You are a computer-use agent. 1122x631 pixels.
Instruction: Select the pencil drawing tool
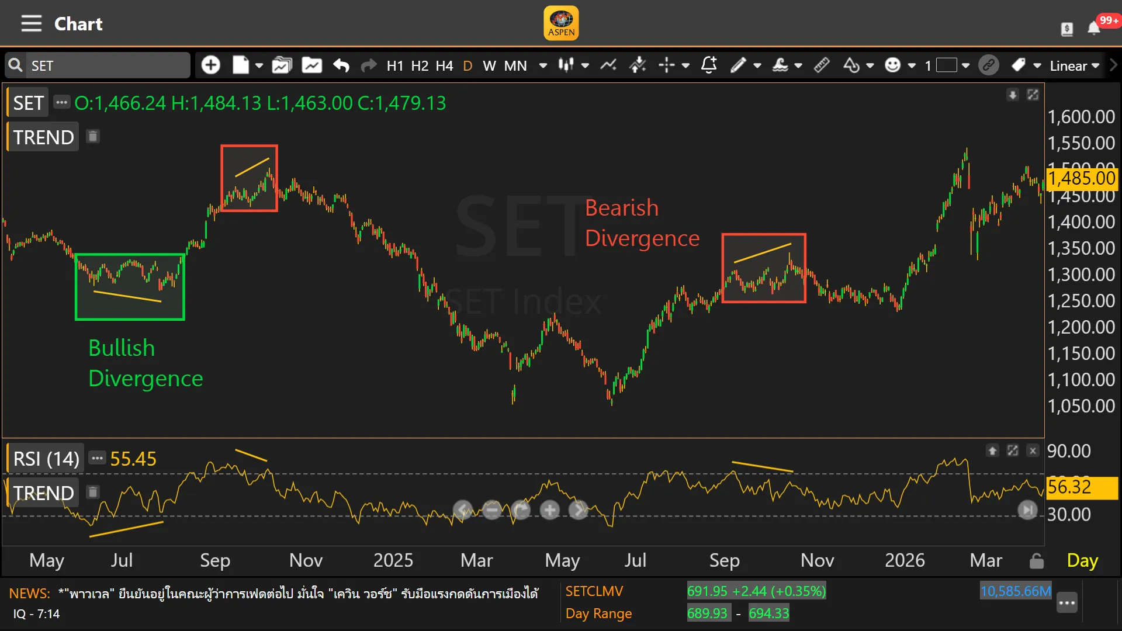click(x=738, y=65)
